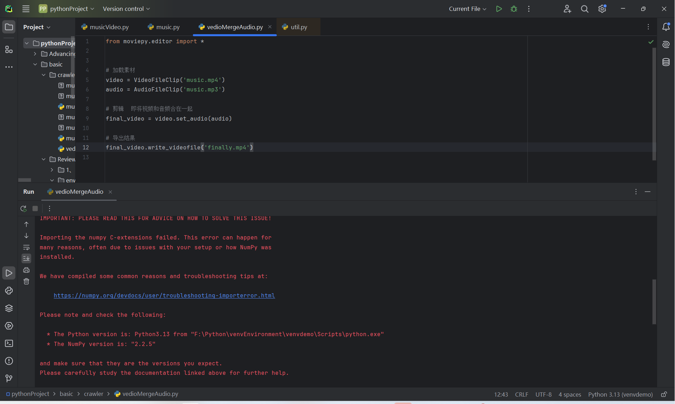This screenshot has height=404, width=675.
Task: Expand the Advancing folder in tree
Action: (35, 54)
